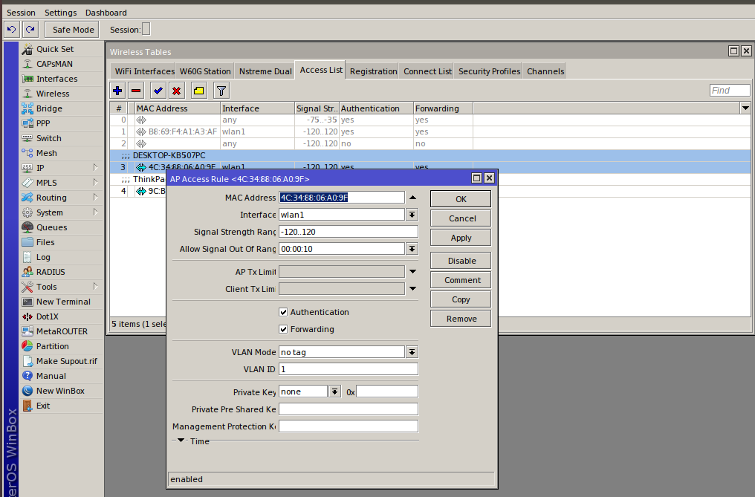This screenshot has width=755, height=497.
Task: Expand the Time section
Action: (181, 441)
